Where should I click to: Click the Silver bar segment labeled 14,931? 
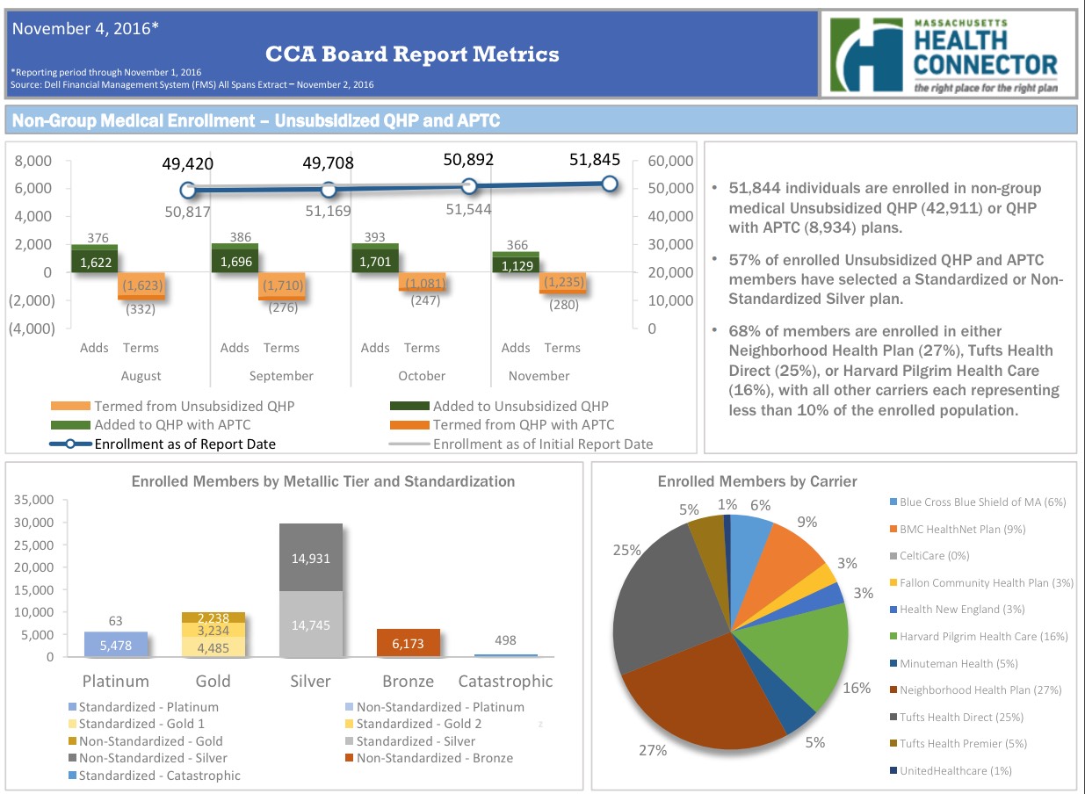coord(310,558)
